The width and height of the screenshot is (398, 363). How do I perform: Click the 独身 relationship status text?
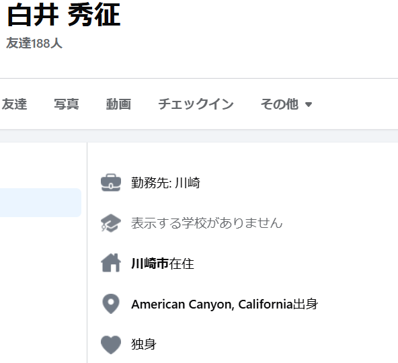pos(144,344)
